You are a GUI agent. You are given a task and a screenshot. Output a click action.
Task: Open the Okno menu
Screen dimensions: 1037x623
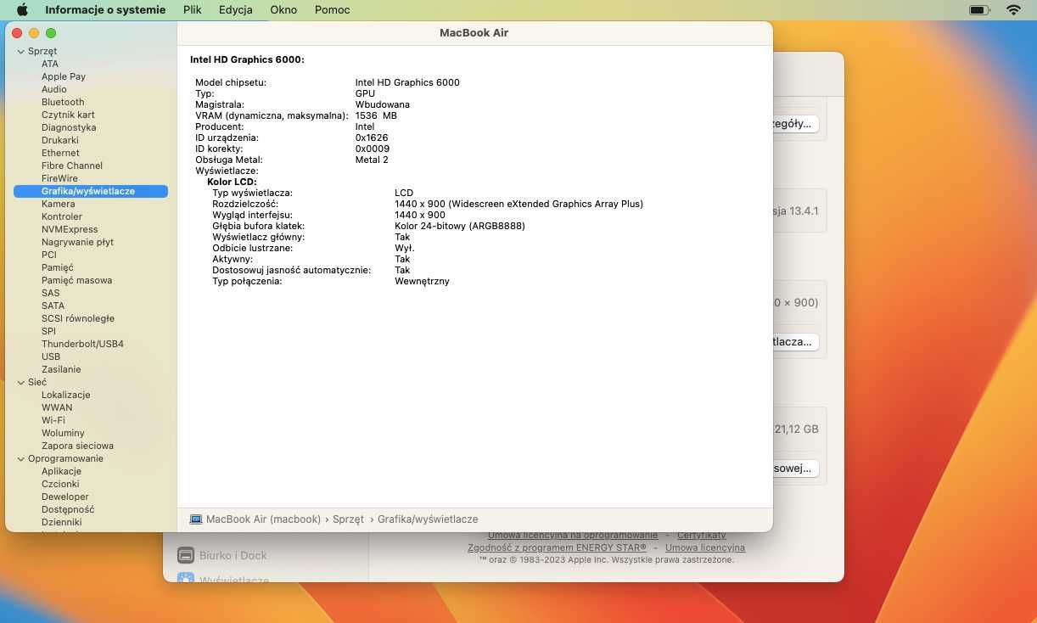283,10
